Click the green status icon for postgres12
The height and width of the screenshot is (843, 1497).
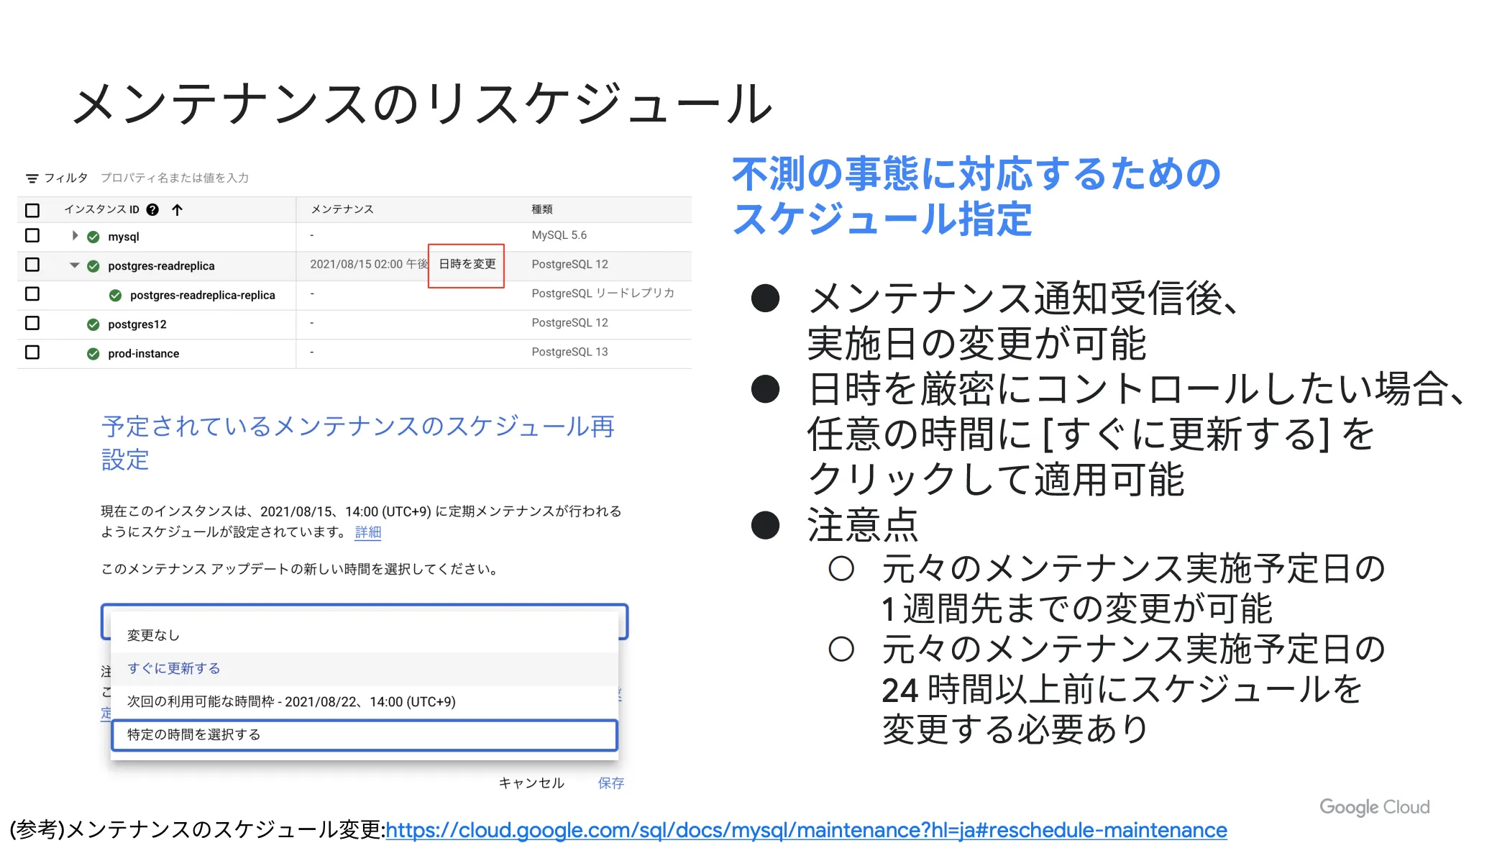(93, 324)
